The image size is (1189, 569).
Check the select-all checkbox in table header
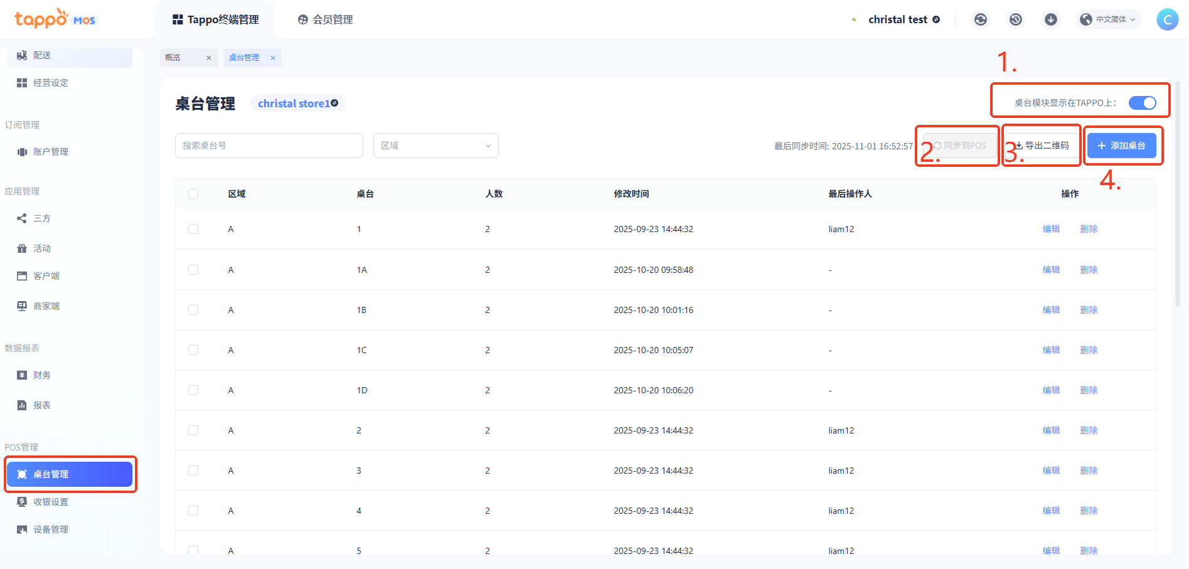(x=193, y=194)
